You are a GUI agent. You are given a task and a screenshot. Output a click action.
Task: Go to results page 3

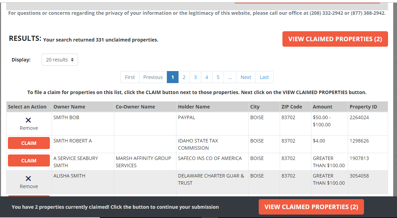pos(195,77)
